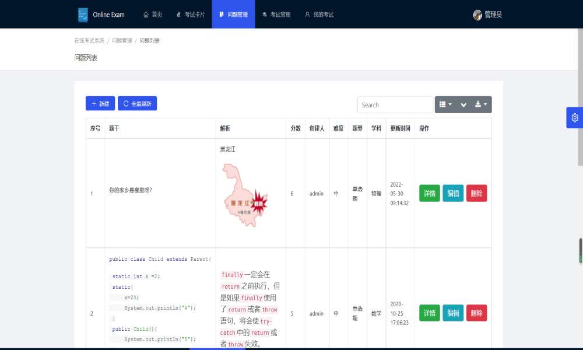Click the 题型 column header

pos(357,128)
